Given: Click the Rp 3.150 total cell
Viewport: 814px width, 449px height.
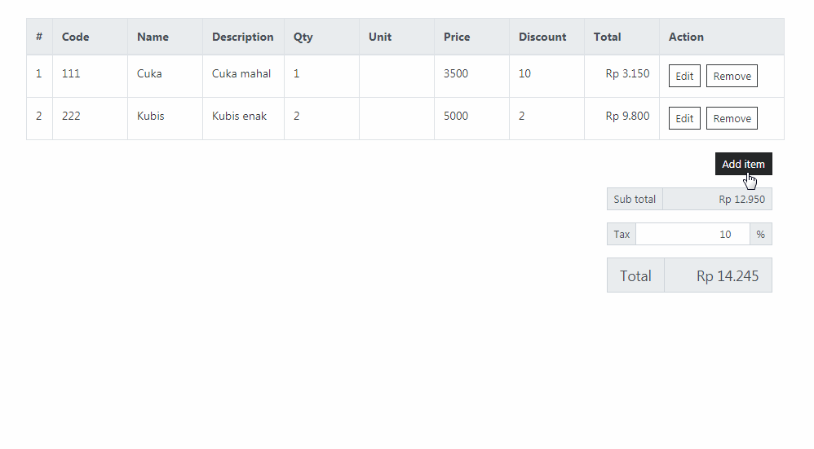Looking at the screenshot, I should coord(627,74).
